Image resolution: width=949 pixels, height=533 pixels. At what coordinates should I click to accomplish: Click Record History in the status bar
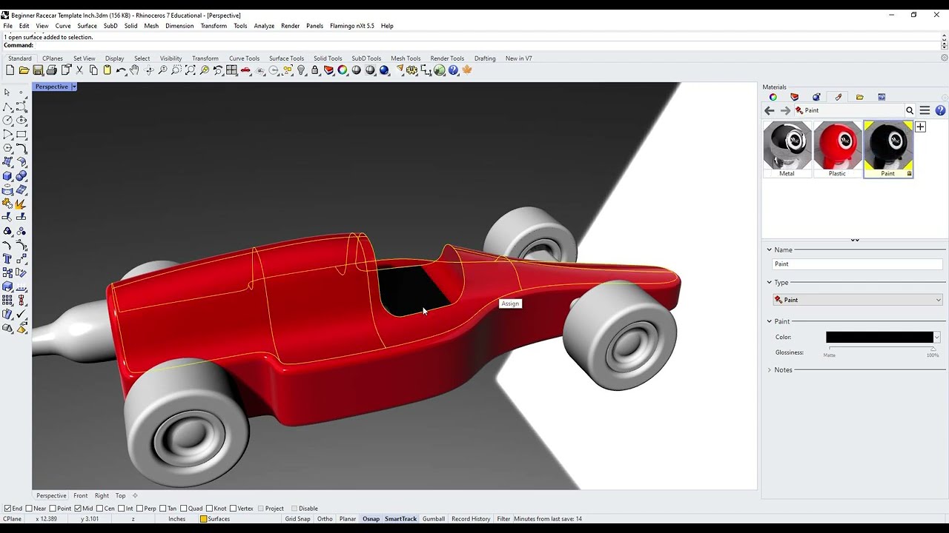(471, 519)
